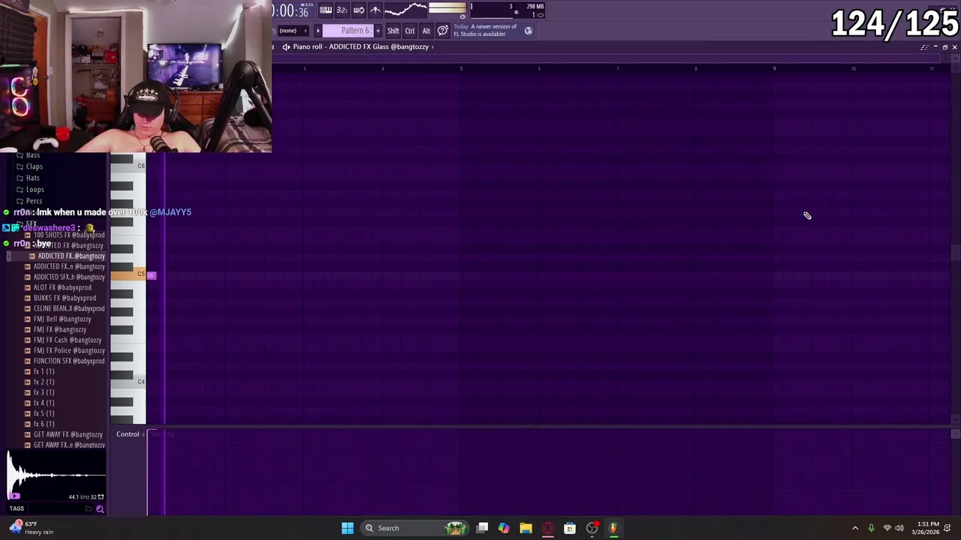This screenshot has height=540, width=961.
Task: Open OBS Studio from taskbar
Action: (x=592, y=528)
